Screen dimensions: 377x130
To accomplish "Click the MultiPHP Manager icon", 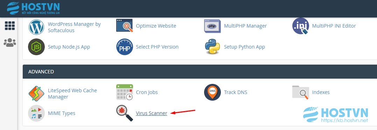I will 212,26.
